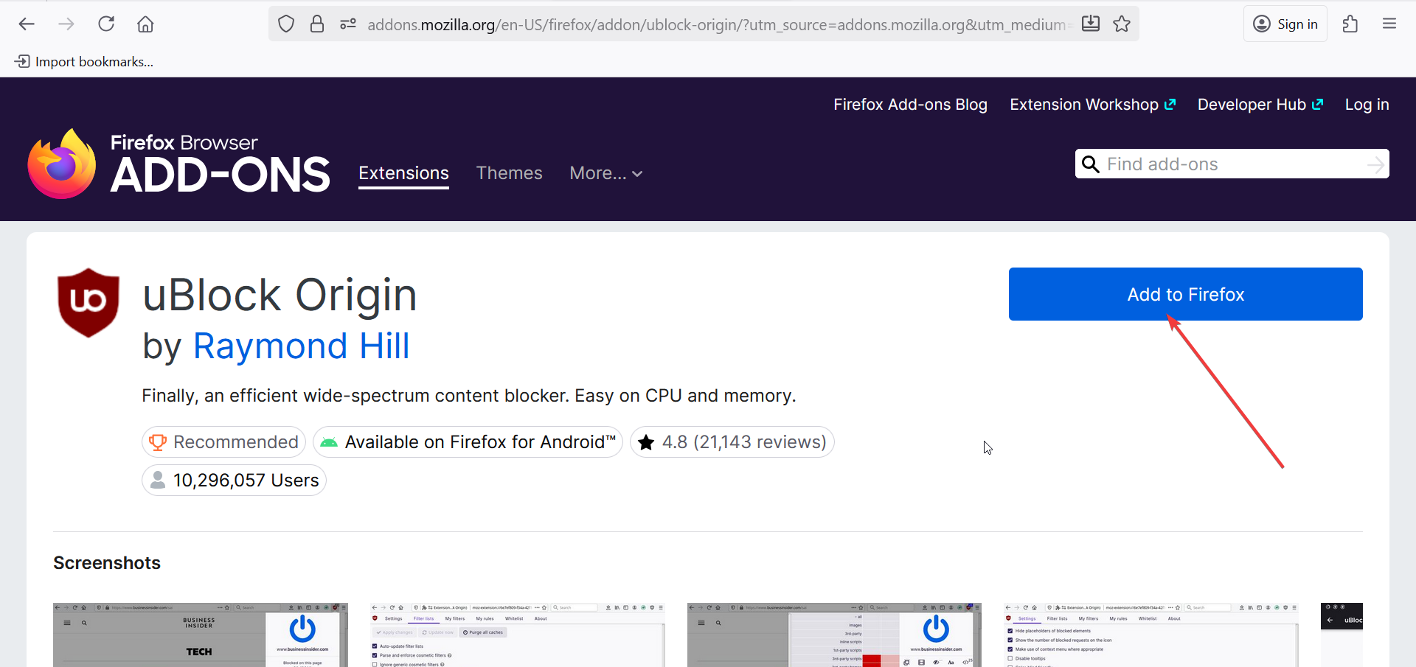The width and height of the screenshot is (1416, 667).
Task: Click the users person icon
Action: tap(158, 481)
